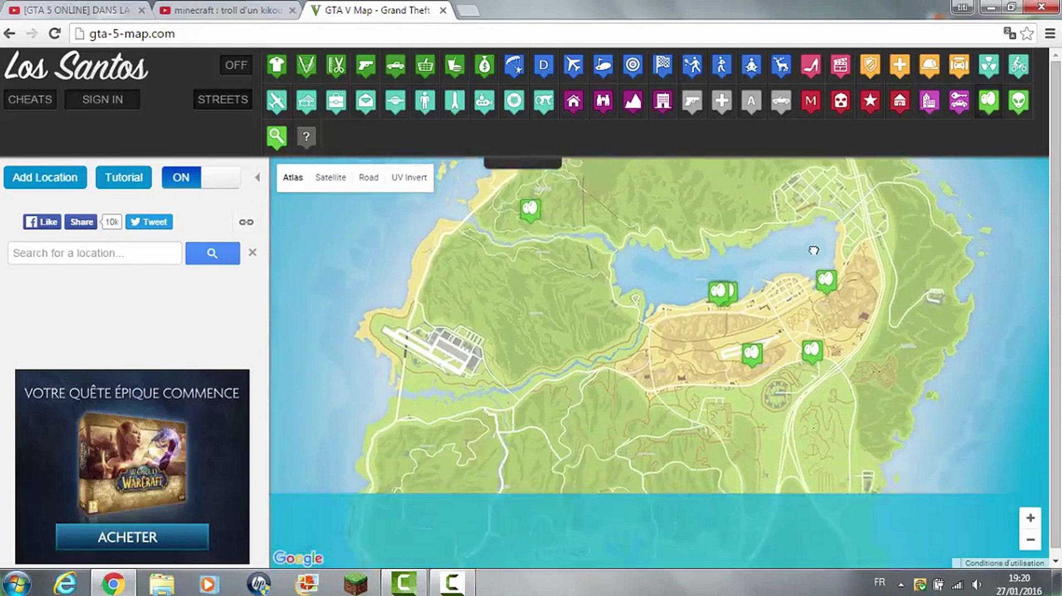Select the clothing store t-shirt marker icon
1062x596 pixels.
[x=276, y=66]
